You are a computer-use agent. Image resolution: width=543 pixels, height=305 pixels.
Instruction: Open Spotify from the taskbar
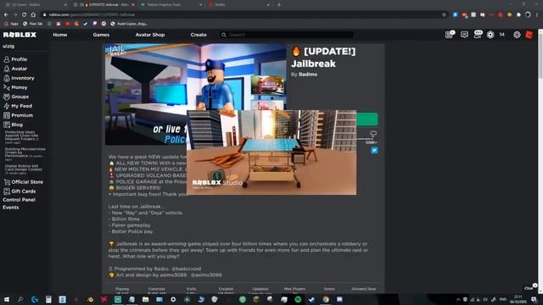click(x=298, y=299)
